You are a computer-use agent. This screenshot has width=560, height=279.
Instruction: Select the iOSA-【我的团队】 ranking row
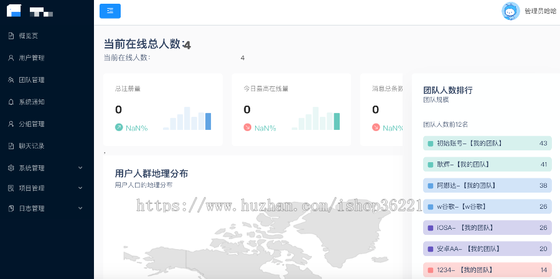pos(487,227)
